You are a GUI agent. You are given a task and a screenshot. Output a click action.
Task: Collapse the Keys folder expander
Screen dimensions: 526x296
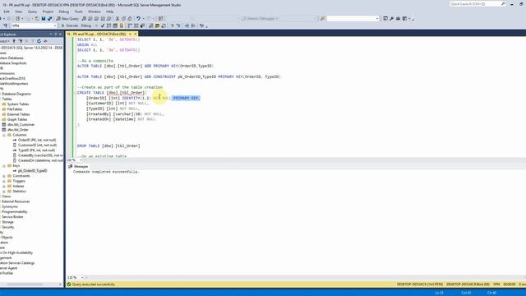4,166
